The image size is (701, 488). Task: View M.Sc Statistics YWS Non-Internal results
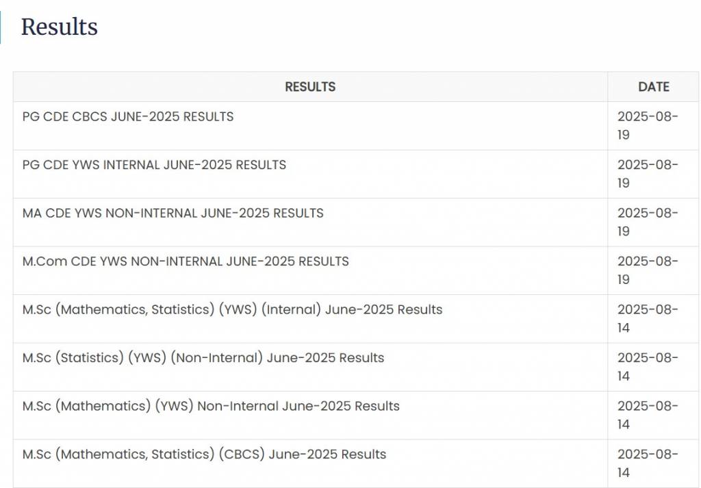[203, 358]
